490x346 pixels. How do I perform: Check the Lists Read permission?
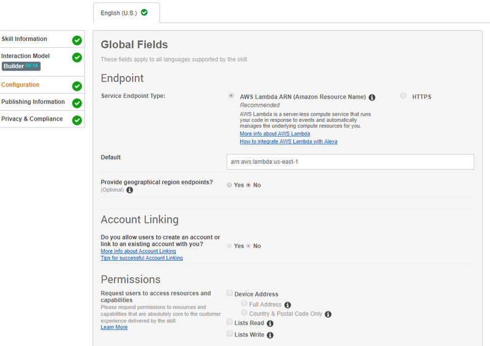click(x=230, y=322)
